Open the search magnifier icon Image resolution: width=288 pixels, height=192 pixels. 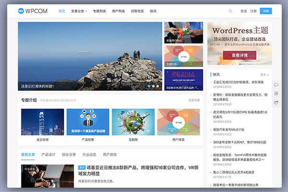point(230,11)
